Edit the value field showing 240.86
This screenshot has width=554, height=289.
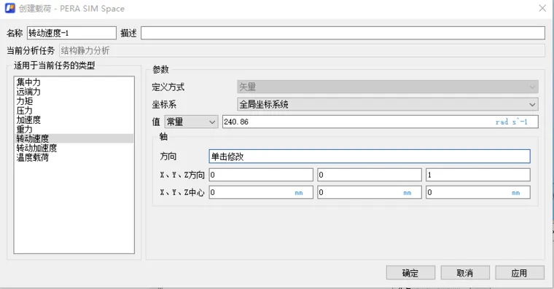click(x=381, y=122)
